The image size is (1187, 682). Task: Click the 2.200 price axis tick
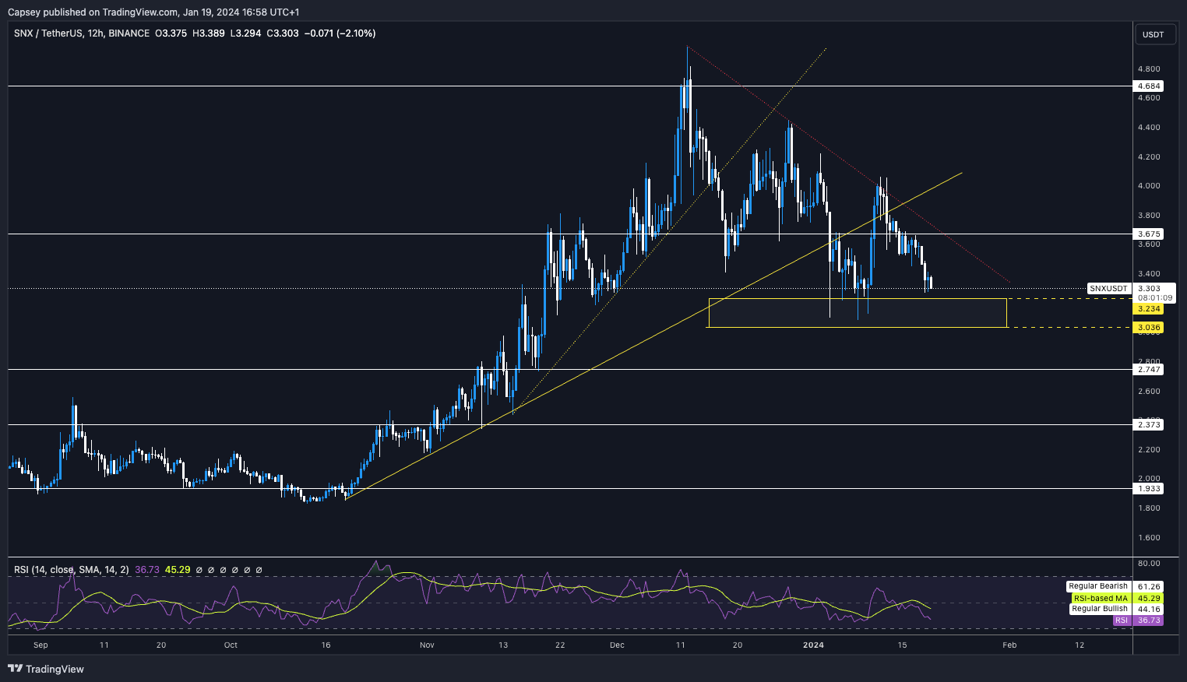coord(1150,450)
